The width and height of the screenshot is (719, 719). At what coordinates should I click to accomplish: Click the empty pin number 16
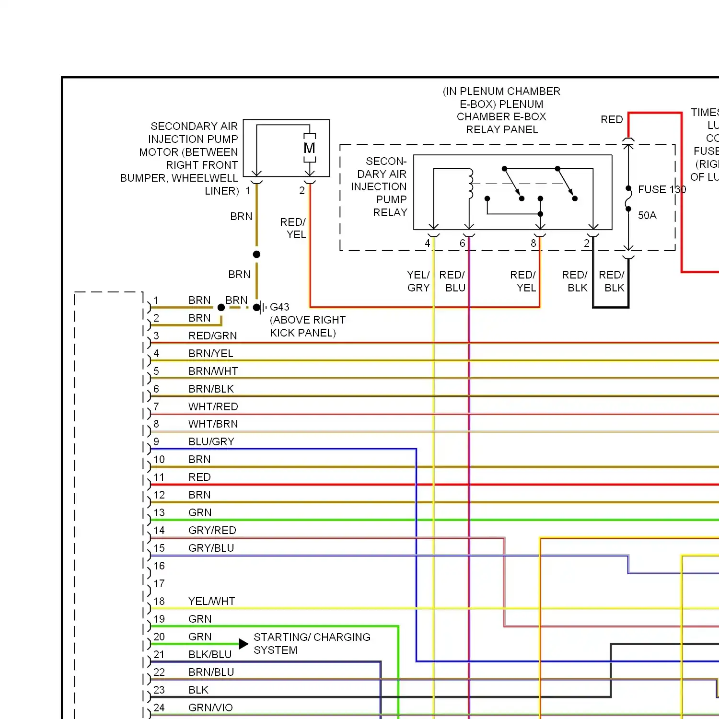159,566
